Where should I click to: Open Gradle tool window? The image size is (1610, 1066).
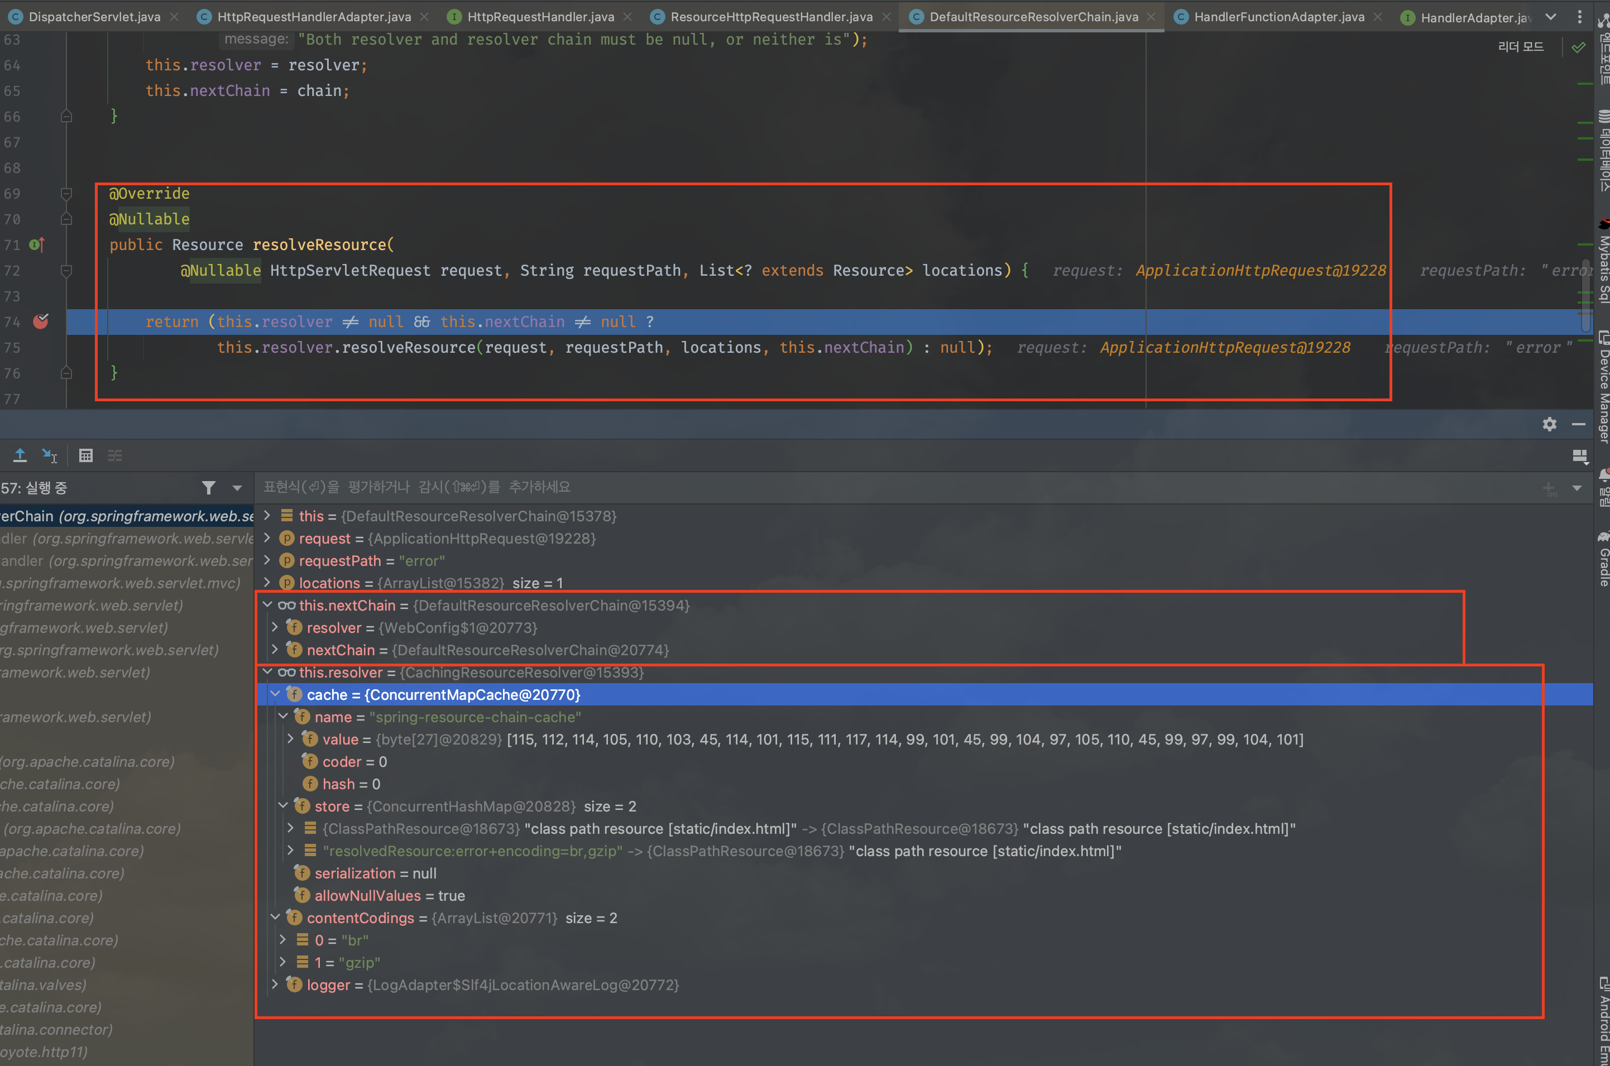click(1603, 559)
